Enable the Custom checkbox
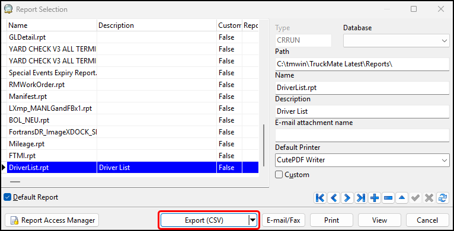Viewport: 454px width, 231px height. 279,175
